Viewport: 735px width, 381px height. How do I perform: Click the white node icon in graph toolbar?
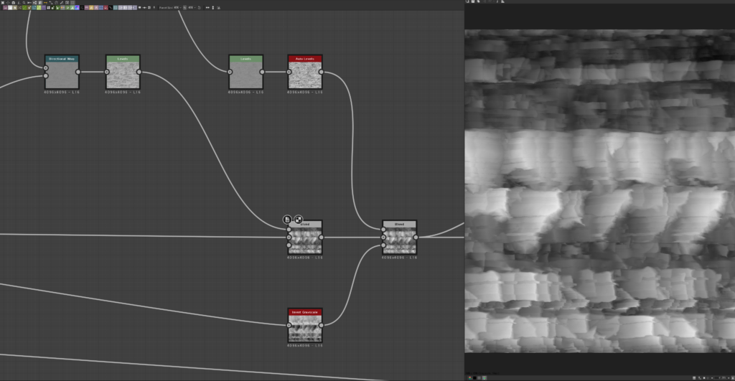[x=10, y=7]
